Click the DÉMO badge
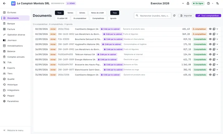 click(x=71, y=3)
